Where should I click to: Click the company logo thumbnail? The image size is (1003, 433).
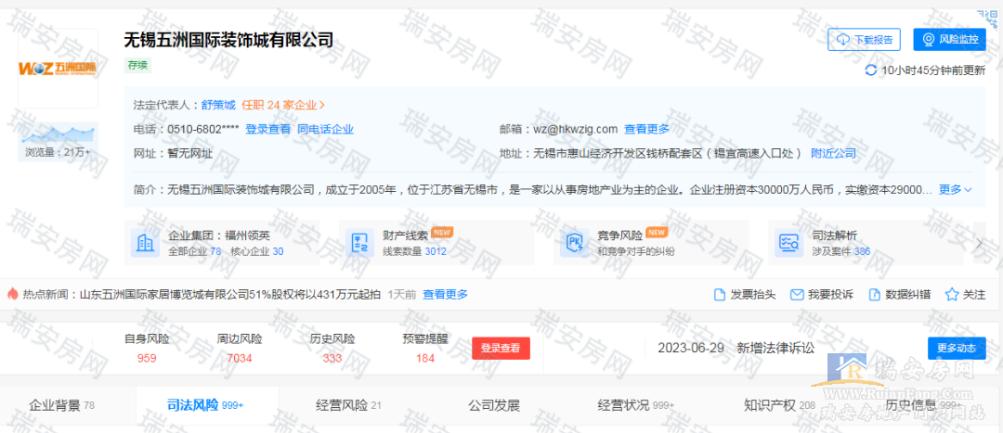tap(58, 69)
